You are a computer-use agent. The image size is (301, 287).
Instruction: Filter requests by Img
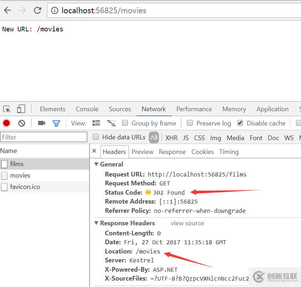pyautogui.click(x=215, y=138)
